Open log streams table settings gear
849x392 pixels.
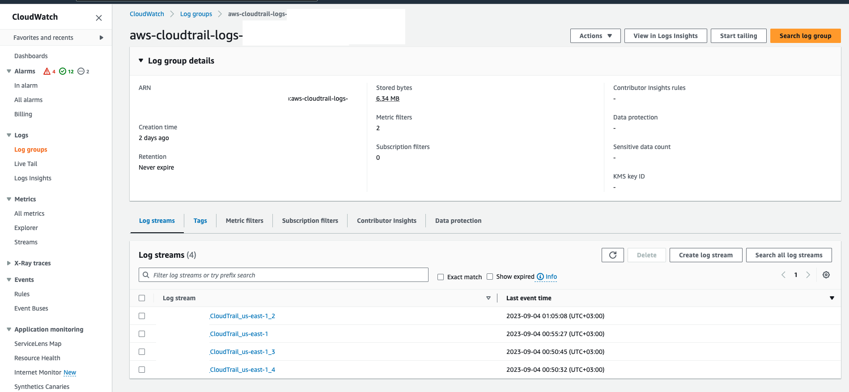pos(826,275)
